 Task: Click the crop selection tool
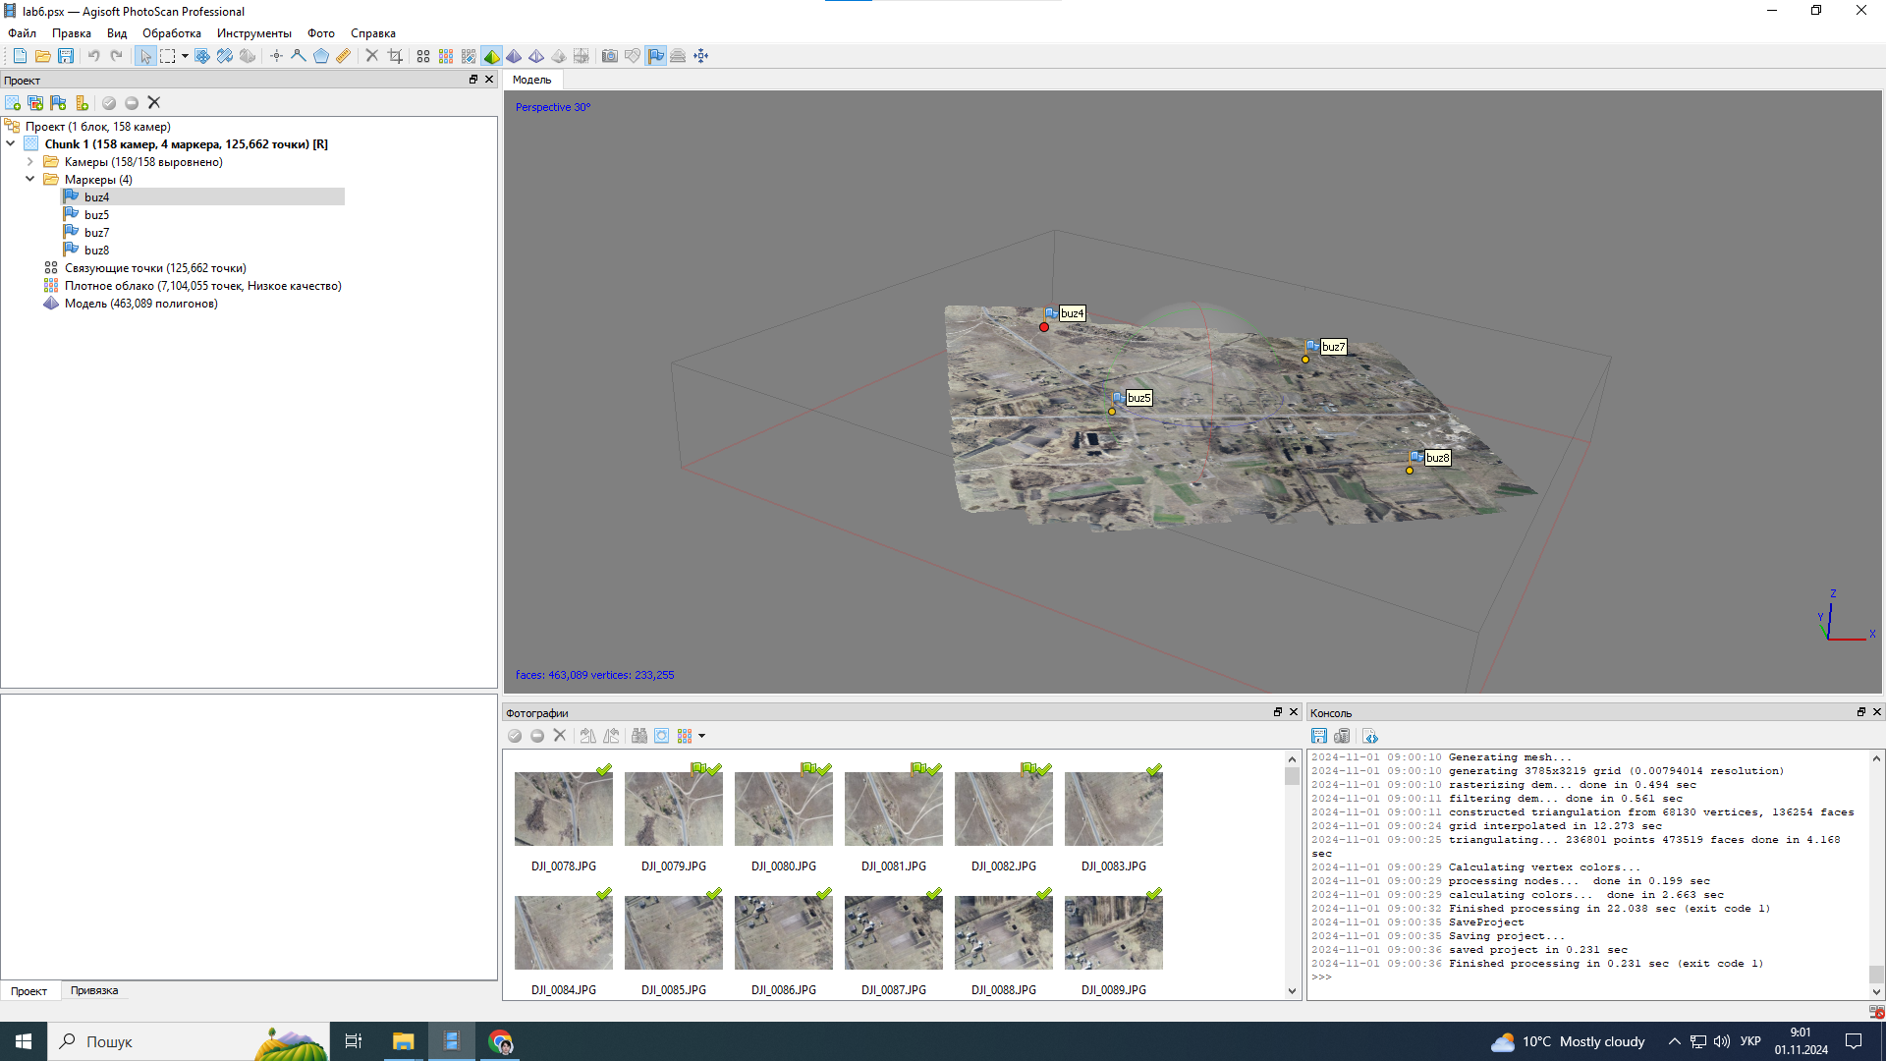point(395,56)
